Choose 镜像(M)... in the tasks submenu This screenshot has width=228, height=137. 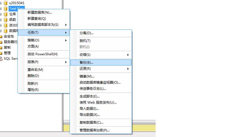101,76
